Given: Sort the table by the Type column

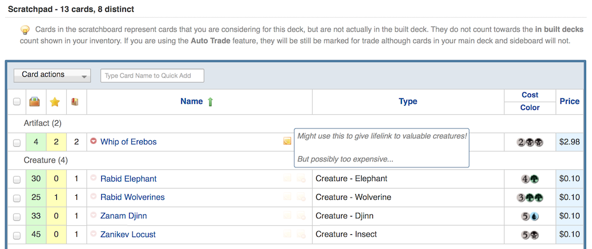Looking at the screenshot, I should pyautogui.click(x=408, y=102).
